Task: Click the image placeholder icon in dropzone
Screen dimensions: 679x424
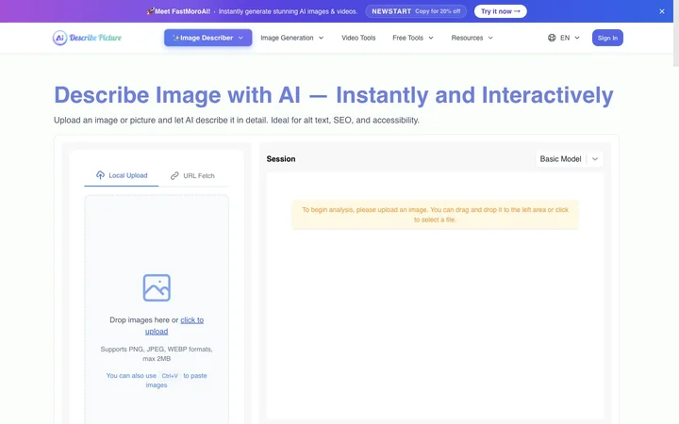Action: [x=157, y=287]
